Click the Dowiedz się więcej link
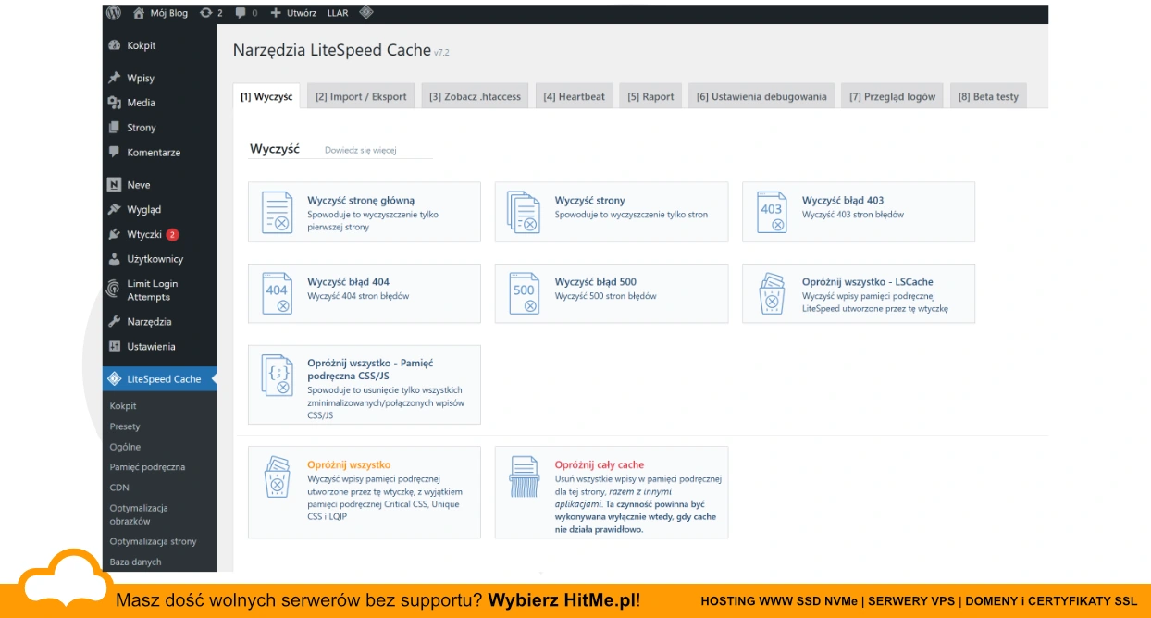Image resolution: width=1151 pixels, height=618 pixels. tap(360, 150)
